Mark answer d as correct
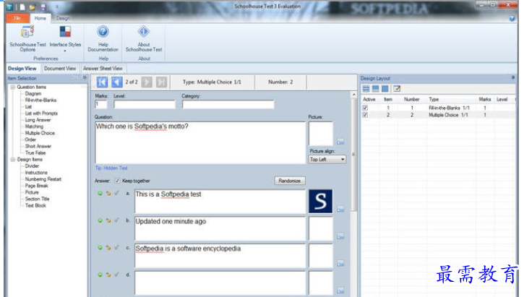 [116, 275]
